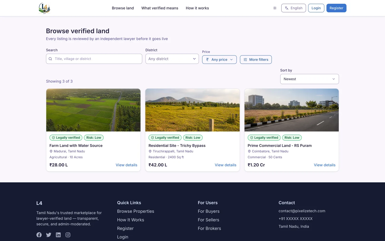Screen dimensions: 385x241
Task: Open Browse land nav item
Action: click(123, 8)
